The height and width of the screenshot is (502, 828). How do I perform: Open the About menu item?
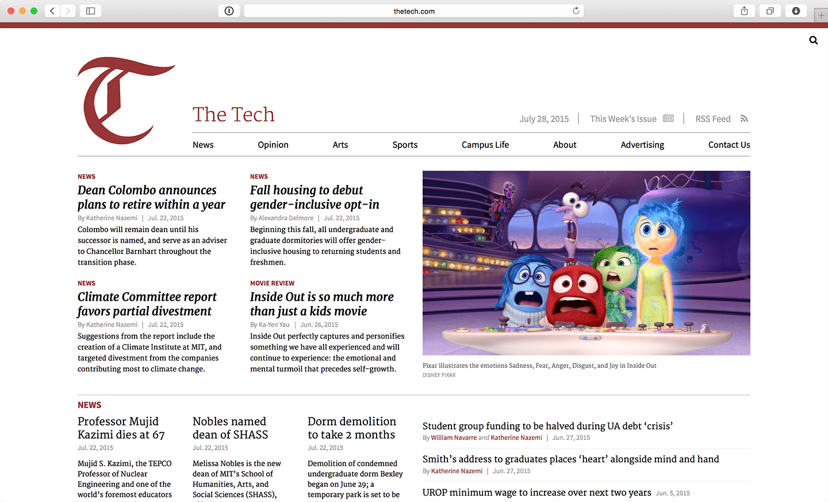[x=565, y=145]
